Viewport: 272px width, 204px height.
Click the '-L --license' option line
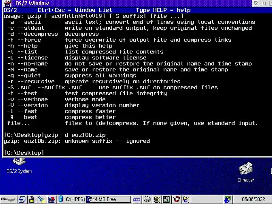pyautogui.click(x=76, y=58)
